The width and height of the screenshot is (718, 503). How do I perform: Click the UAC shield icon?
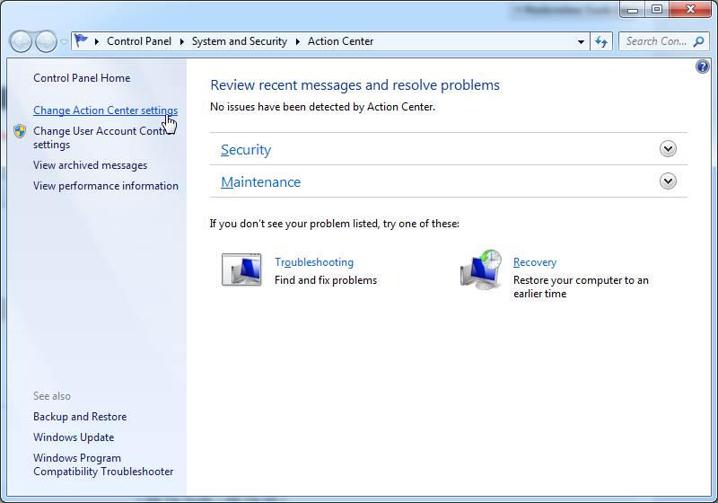(x=20, y=131)
